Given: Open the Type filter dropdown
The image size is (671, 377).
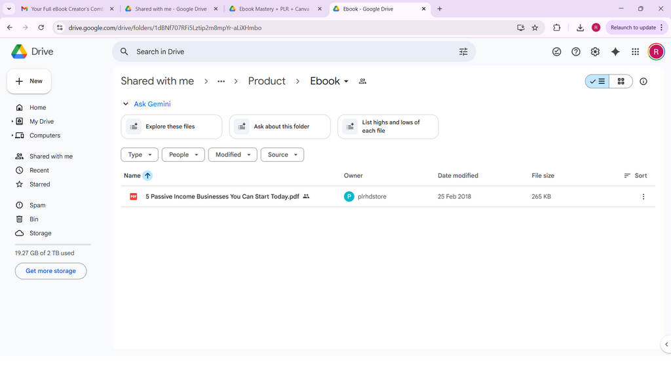Looking at the screenshot, I should click(x=139, y=154).
